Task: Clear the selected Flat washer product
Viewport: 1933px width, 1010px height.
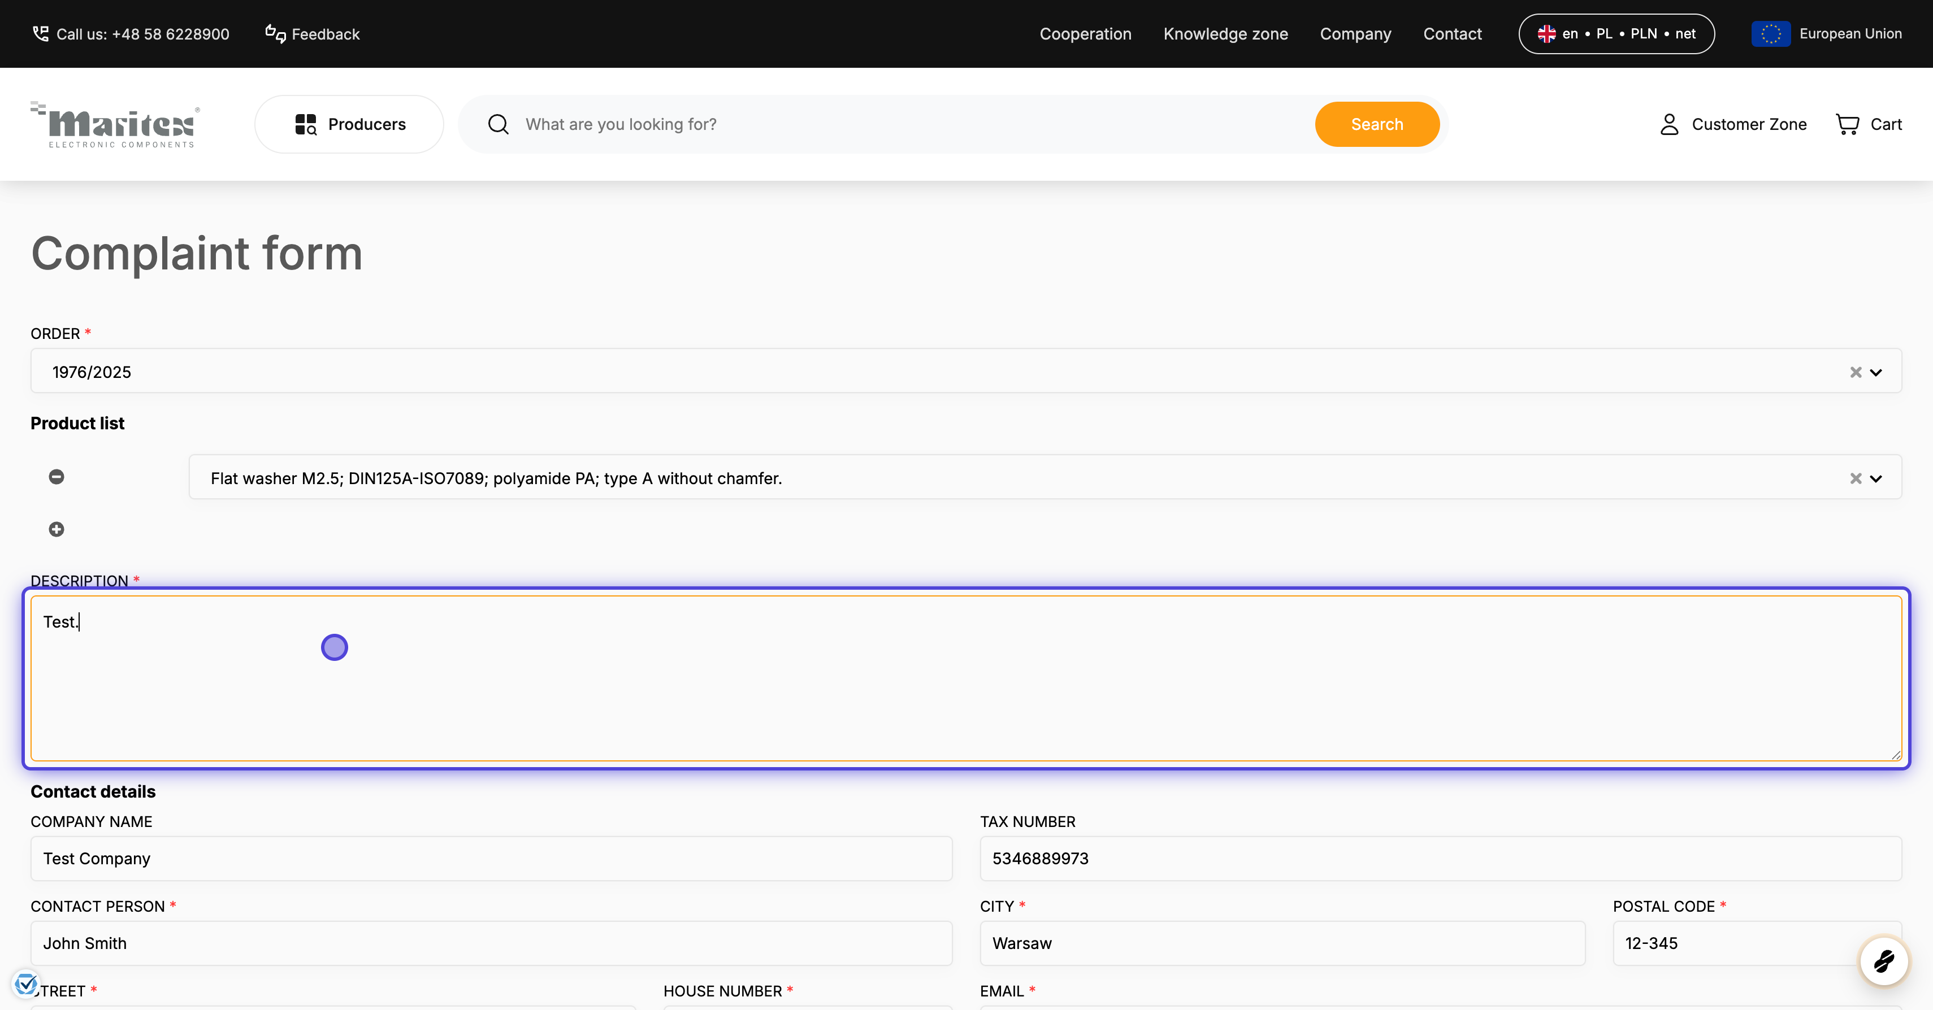Action: tap(1856, 478)
